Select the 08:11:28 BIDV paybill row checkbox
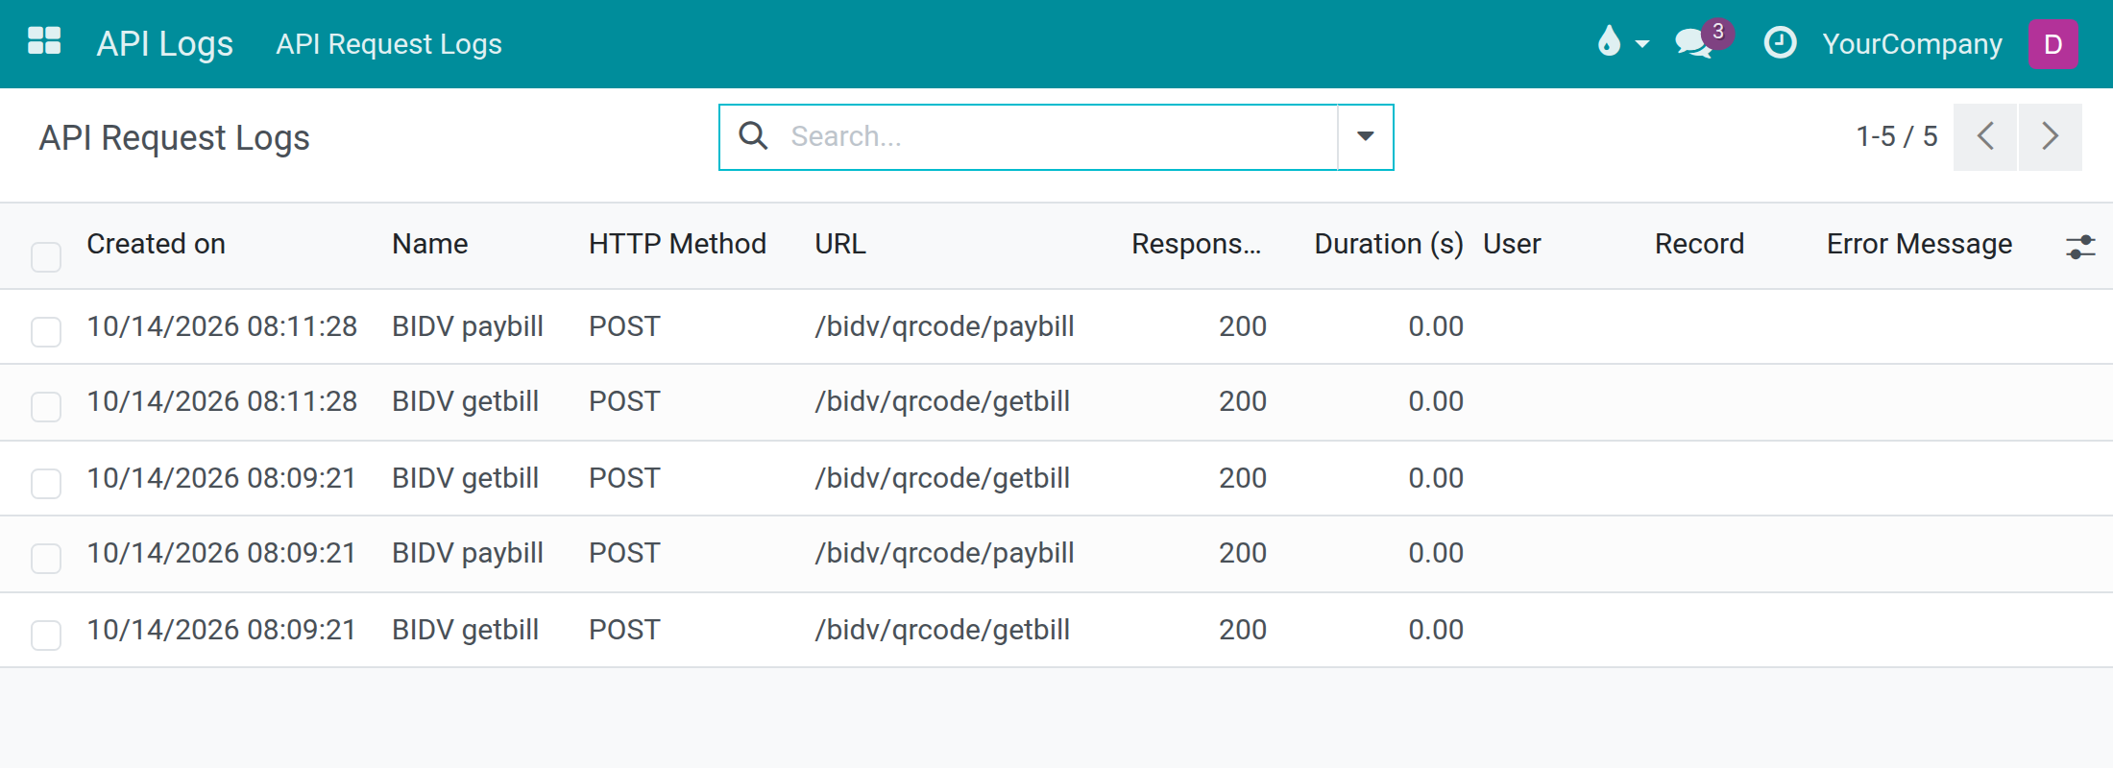Viewport: 2113px width, 768px height. pos(46,331)
